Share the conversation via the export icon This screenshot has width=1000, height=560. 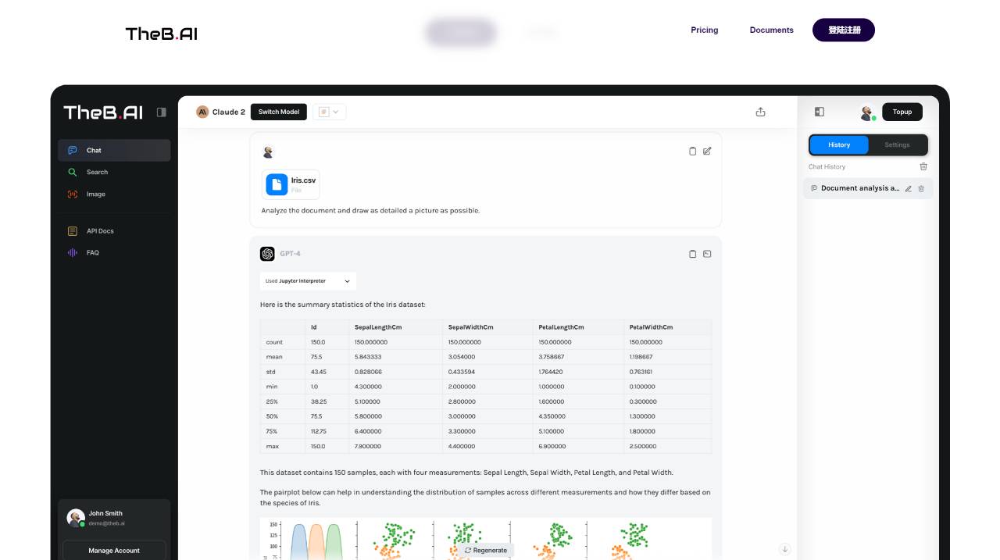coord(761,112)
